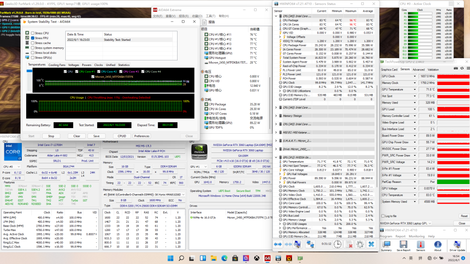This screenshot has width=470, height=264.
Task: Expand the Voltage Offsets tree node
Action: [x=280, y=37]
